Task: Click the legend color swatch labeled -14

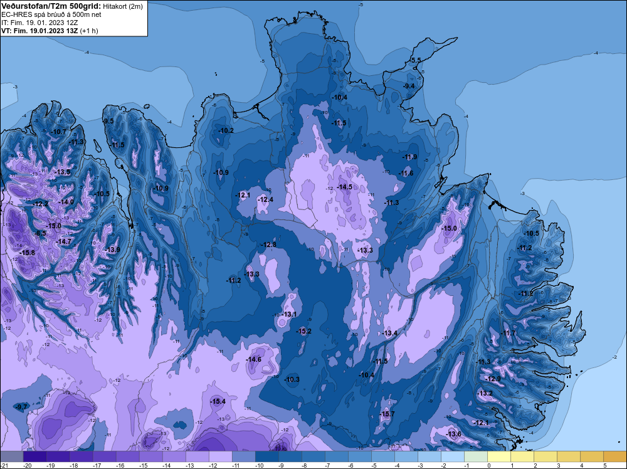Action: pyautogui.click(x=174, y=456)
